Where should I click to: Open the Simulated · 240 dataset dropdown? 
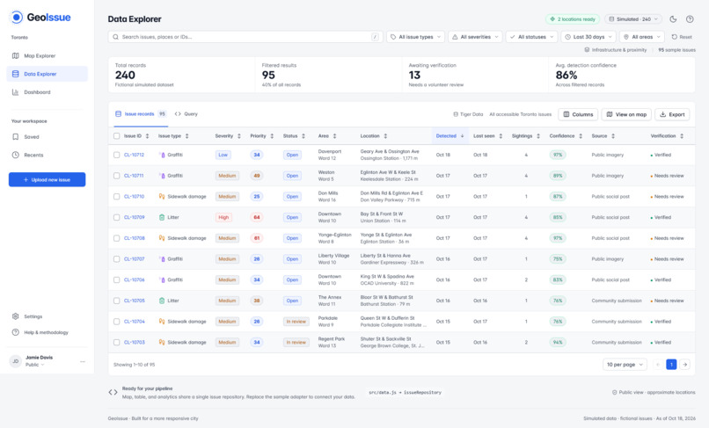coord(633,19)
